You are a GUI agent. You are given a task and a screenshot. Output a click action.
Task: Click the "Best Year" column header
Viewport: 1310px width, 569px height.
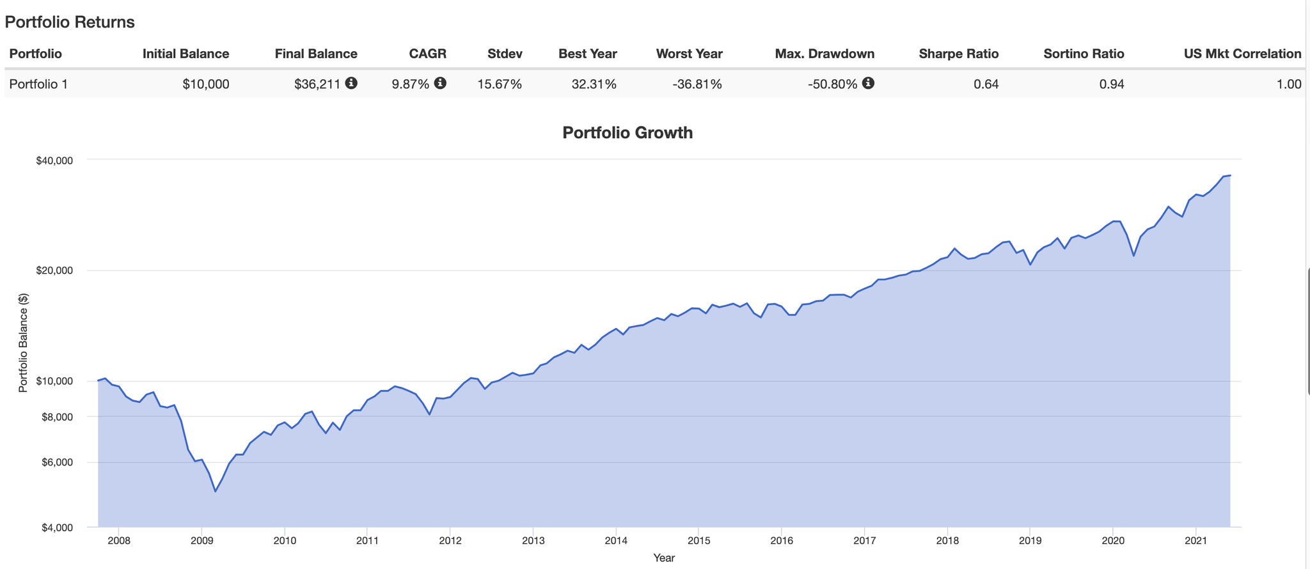pyautogui.click(x=588, y=54)
